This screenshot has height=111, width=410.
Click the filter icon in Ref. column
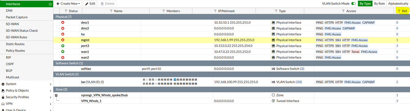click(399, 11)
